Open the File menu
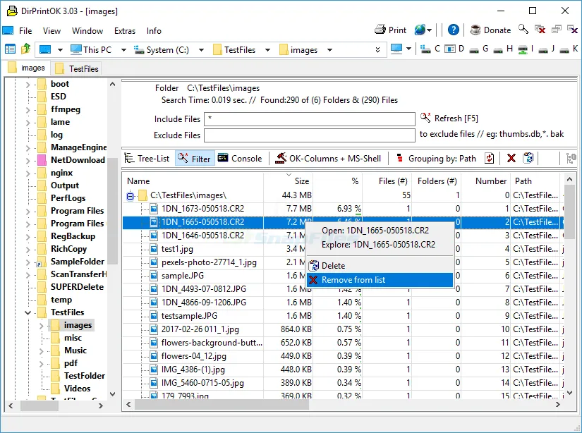Image resolution: width=582 pixels, height=433 pixels. pyautogui.click(x=25, y=31)
